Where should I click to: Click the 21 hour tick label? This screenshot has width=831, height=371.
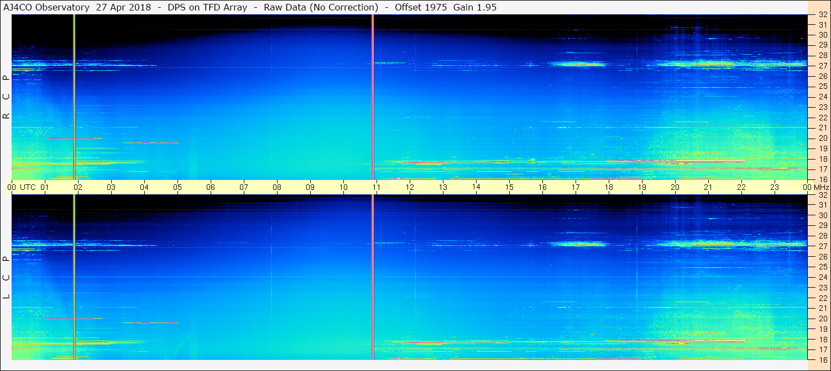point(708,187)
